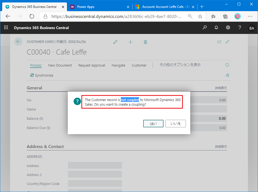Collapse the General section heading
Screen dimensions: 258x192
pyautogui.click(x=34, y=88)
